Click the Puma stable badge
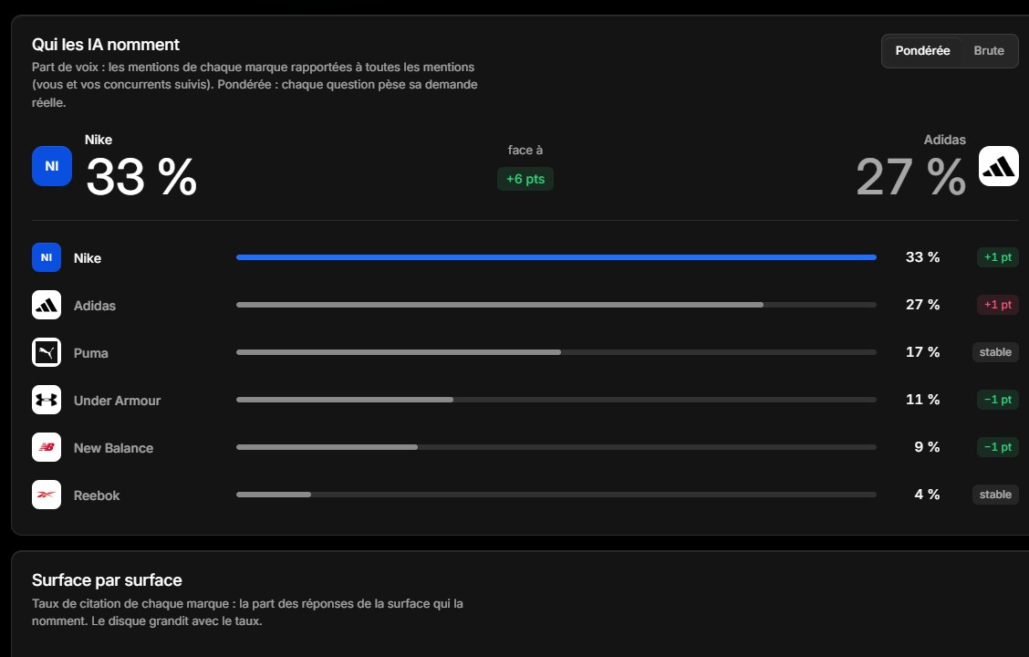 click(995, 352)
